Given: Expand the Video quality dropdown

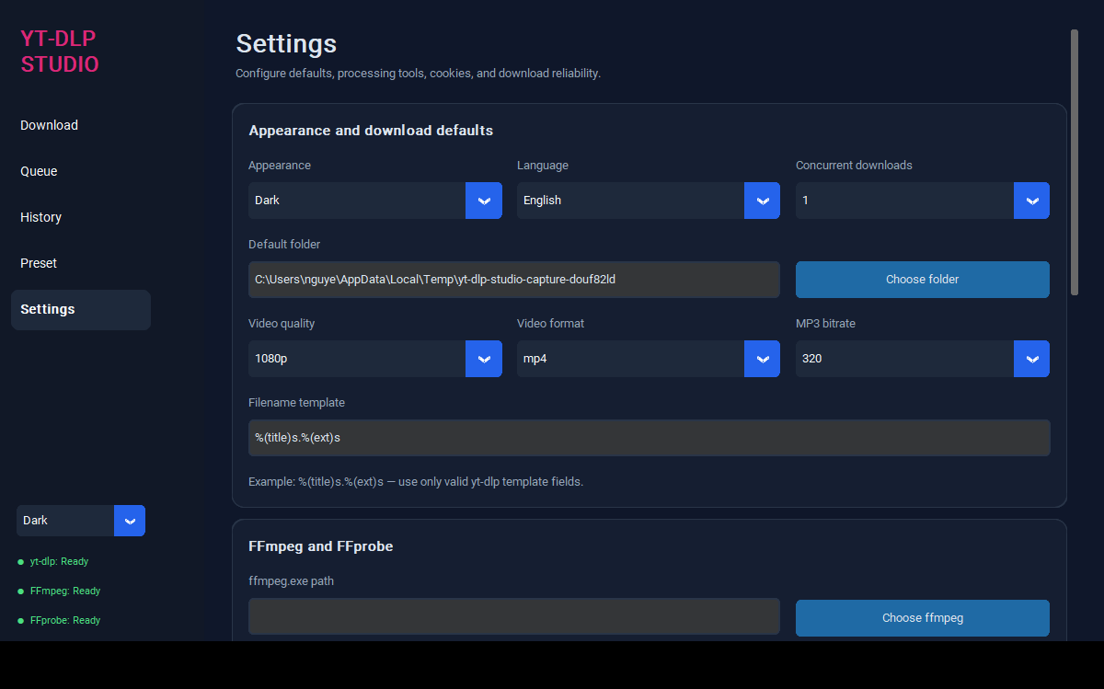Looking at the screenshot, I should click(375, 359).
